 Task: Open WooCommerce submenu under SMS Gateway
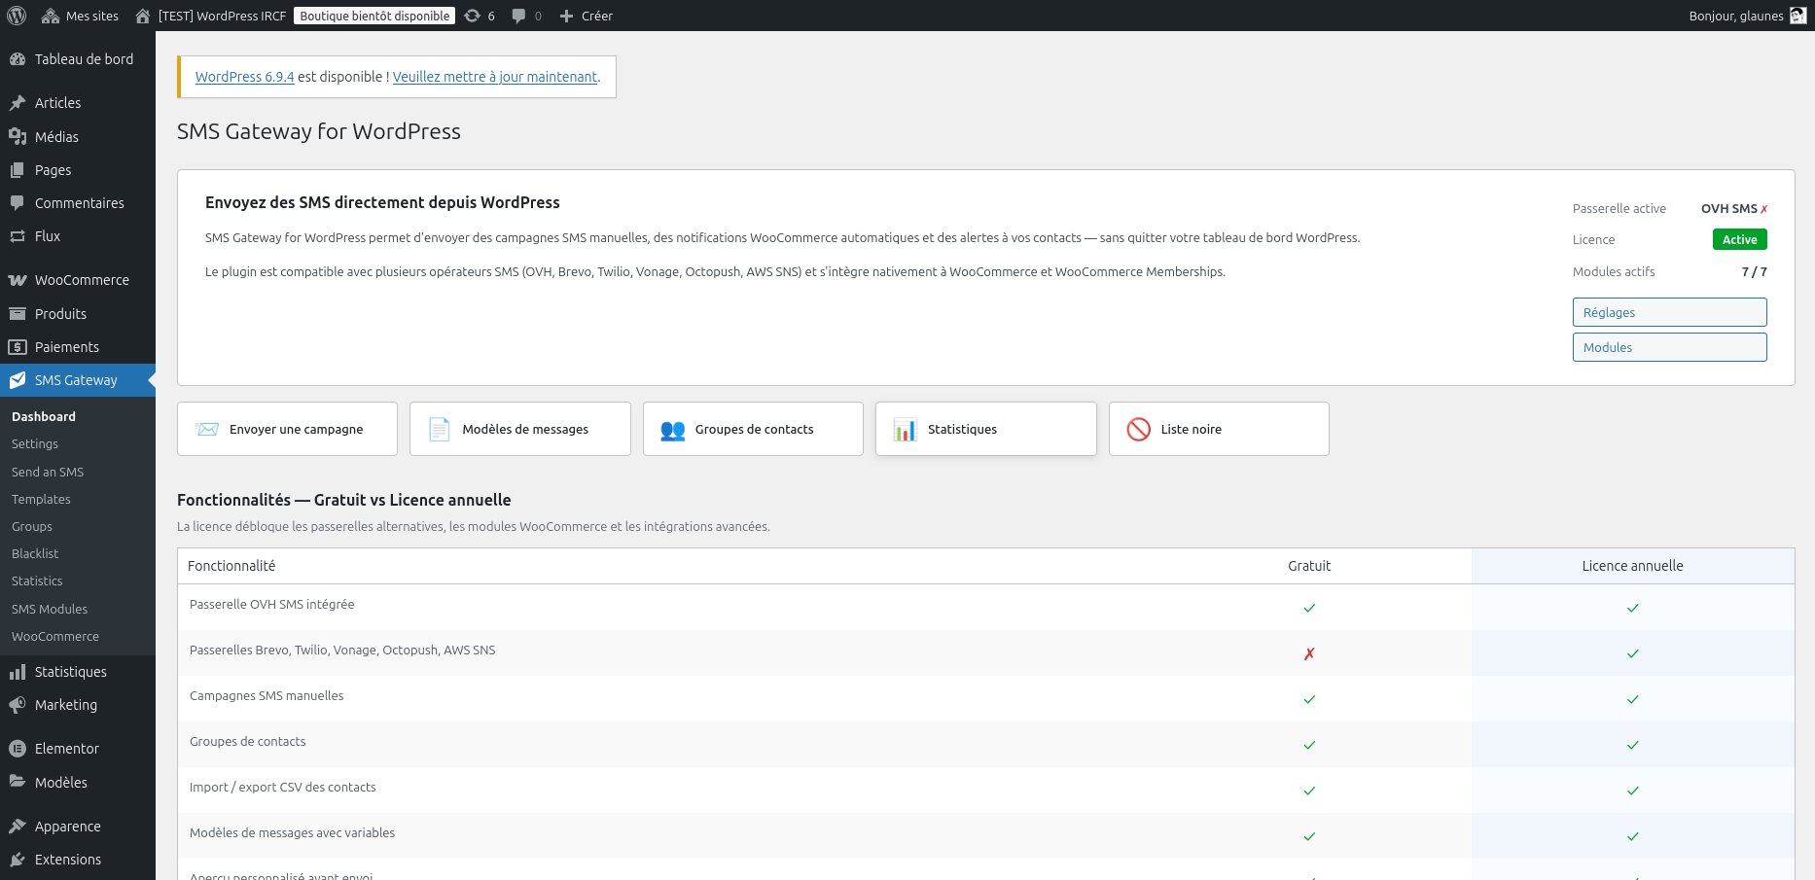tap(55, 636)
